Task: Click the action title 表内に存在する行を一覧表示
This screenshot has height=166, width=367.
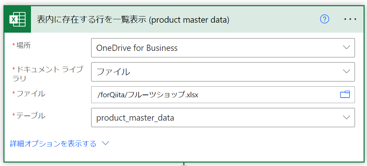Action: point(93,20)
